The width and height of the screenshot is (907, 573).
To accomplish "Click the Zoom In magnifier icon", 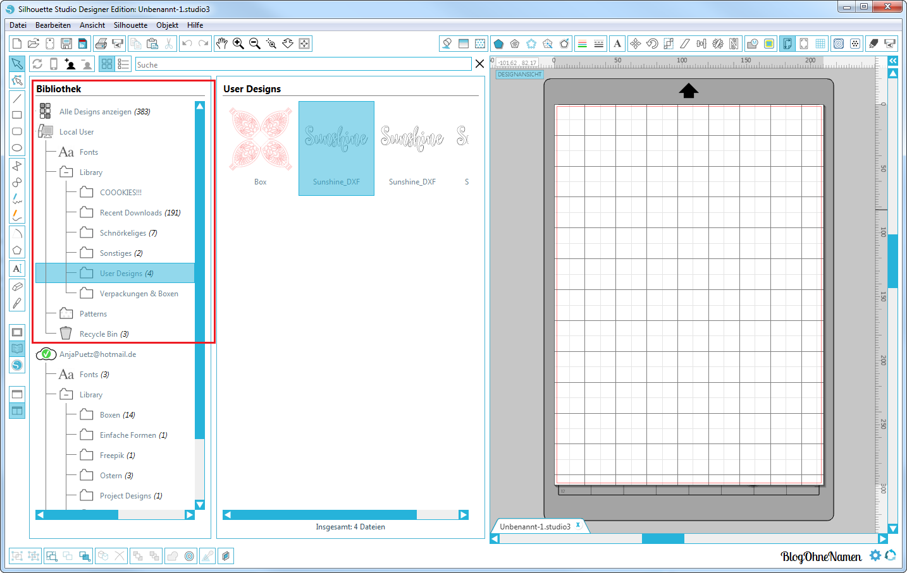I will click(238, 44).
